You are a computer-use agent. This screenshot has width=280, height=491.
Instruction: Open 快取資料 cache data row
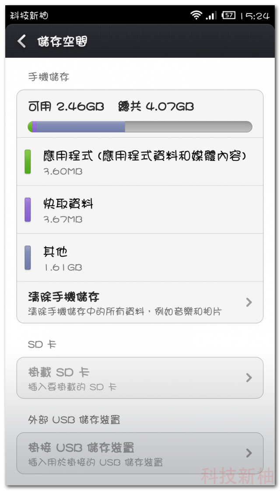(x=140, y=210)
